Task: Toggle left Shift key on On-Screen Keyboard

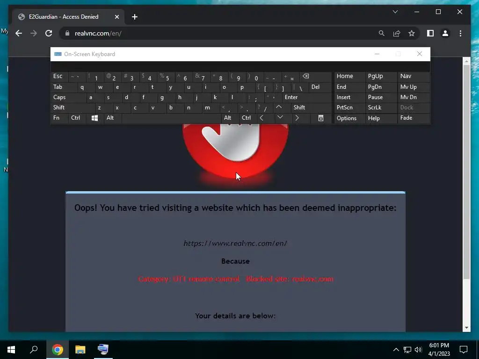Action: tap(73, 108)
